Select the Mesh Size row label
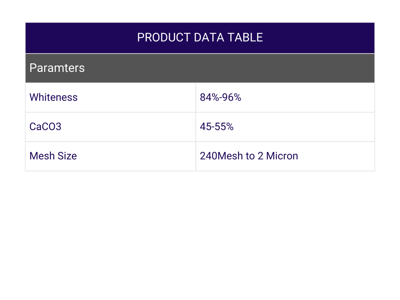Image resolution: width=400 pixels, height=300 pixels. (x=53, y=156)
